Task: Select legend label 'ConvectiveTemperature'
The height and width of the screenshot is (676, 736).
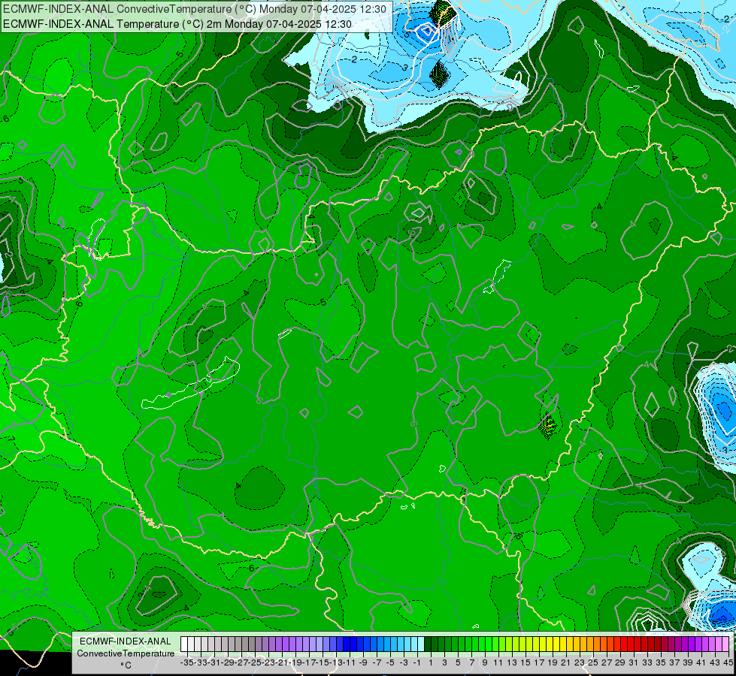Action: (126, 653)
